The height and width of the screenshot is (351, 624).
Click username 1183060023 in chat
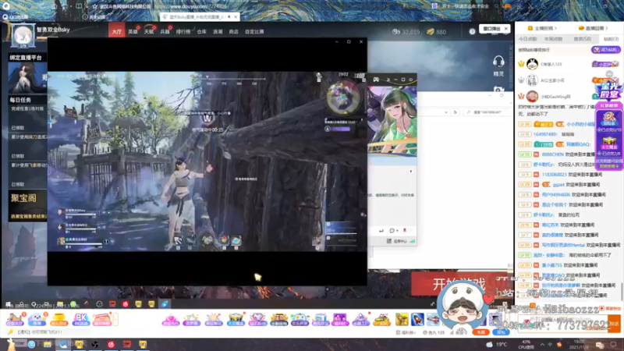(554, 174)
